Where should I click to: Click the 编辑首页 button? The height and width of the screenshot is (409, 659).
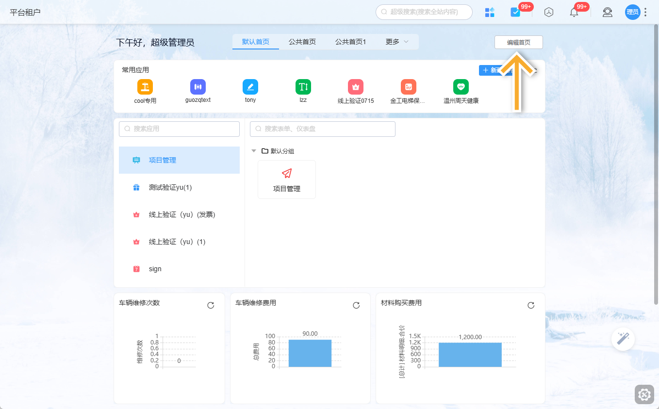click(x=518, y=42)
